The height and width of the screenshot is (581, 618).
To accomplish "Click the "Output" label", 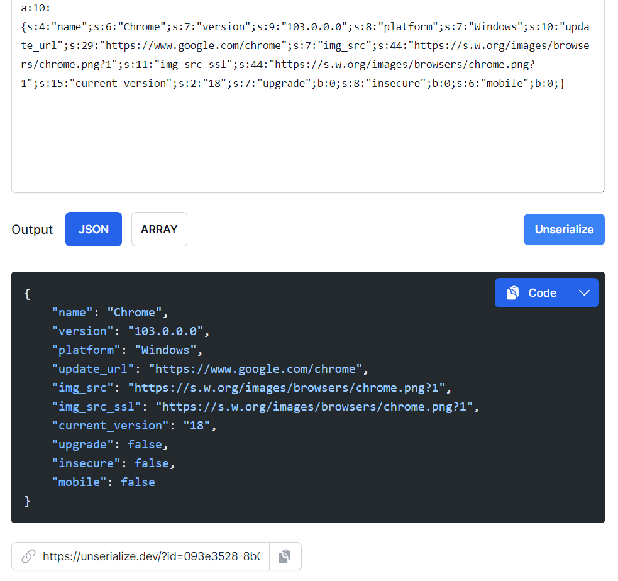I will 32,230.
